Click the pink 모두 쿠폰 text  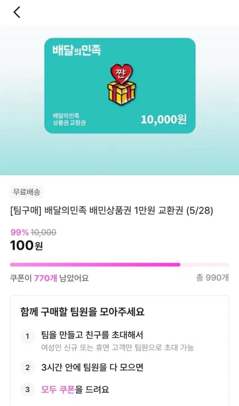58,390
